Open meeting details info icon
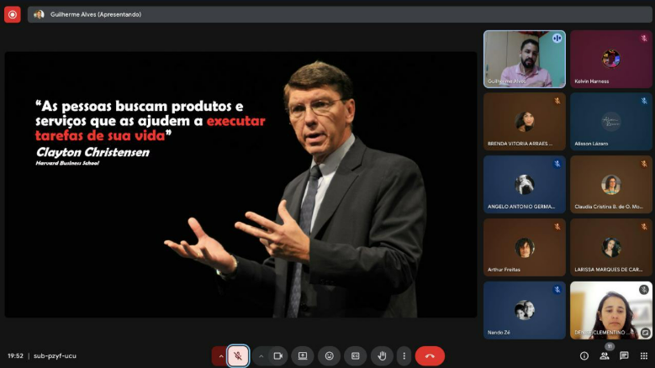The width and height of the screenshot is (655, 368). 584,355
